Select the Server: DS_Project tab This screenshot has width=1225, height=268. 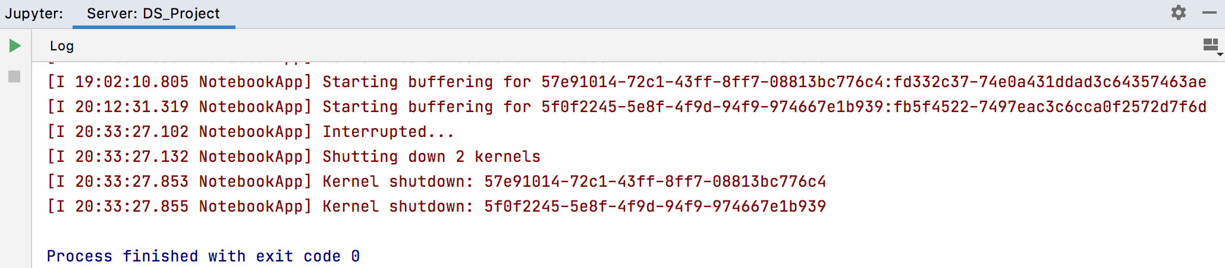click(x=153, y=14)
